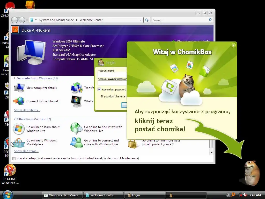Screen dimensions: 265x199
Task: Open the PEGGING WOW NEC desktop shortcut
Action: (10, 174)
